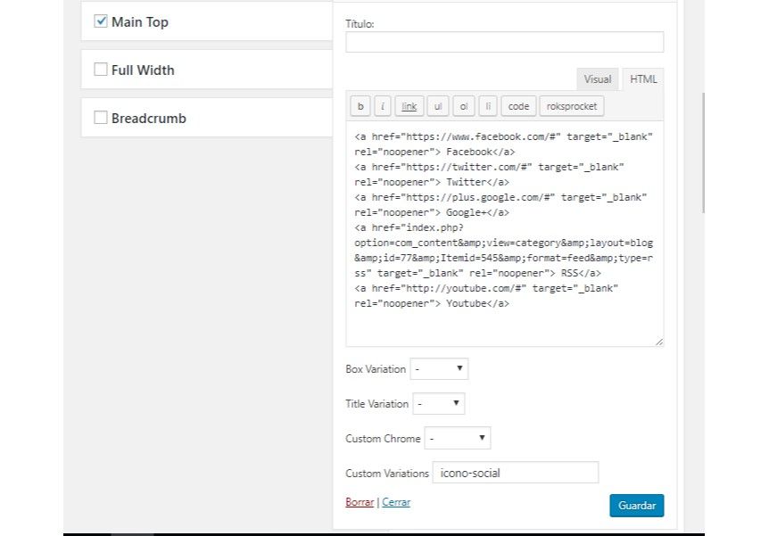Viewport: 769px width, 536px height.
Task: Enable the Full Width checkbox
Action: click(101, 70)
